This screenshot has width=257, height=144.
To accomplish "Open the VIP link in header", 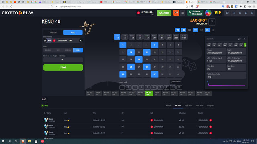I will 218,13.
